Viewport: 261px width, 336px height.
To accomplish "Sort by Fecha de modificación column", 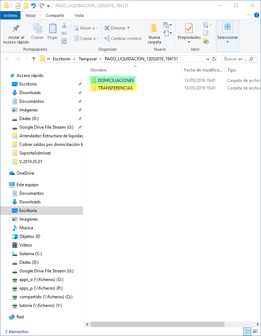I will tap(203, 70).
